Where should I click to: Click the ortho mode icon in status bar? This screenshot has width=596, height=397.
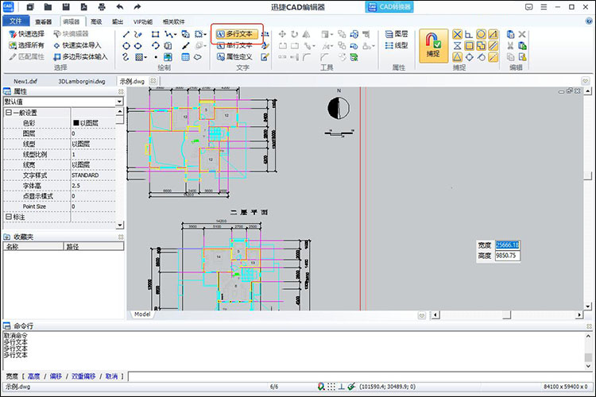342,387
